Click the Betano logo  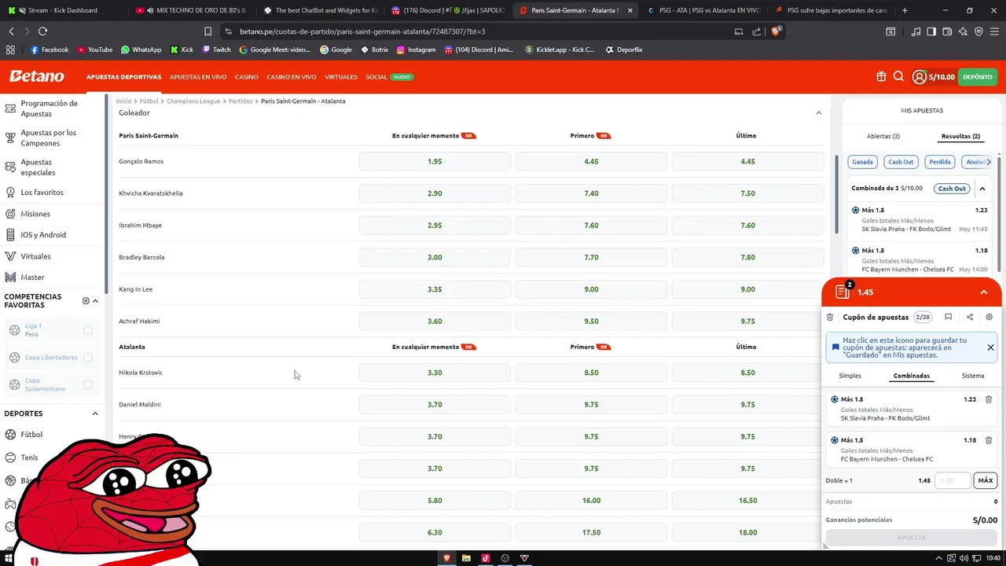(x=36, y=76)
